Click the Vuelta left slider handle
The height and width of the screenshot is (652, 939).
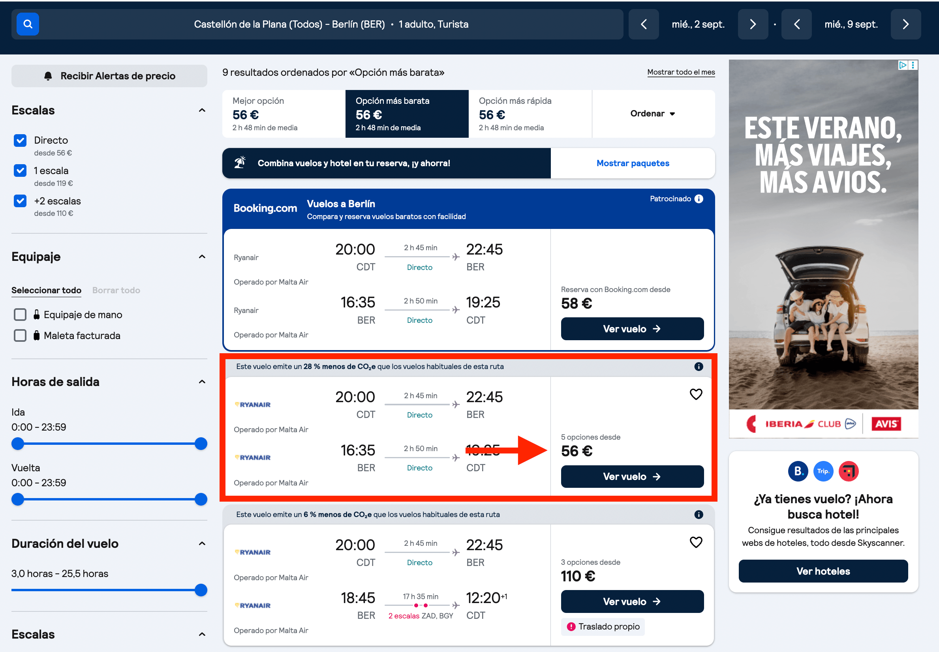(x=17, y=499)
